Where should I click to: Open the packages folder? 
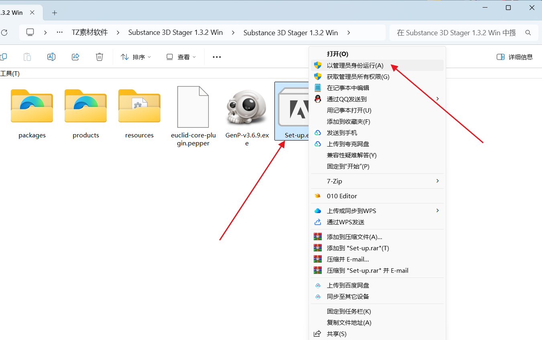click(x=32, y=113)
